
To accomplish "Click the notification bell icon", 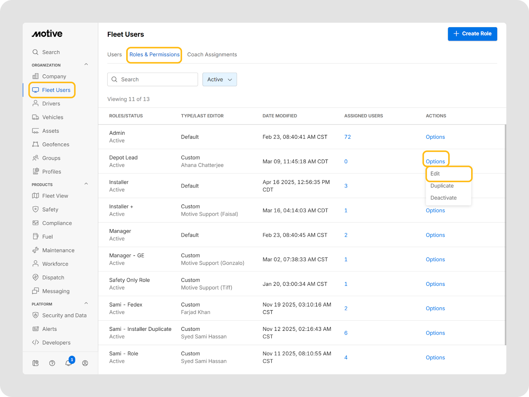I will (x=68, y=363).
